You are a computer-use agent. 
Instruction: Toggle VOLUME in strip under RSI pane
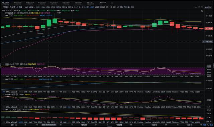14,77
